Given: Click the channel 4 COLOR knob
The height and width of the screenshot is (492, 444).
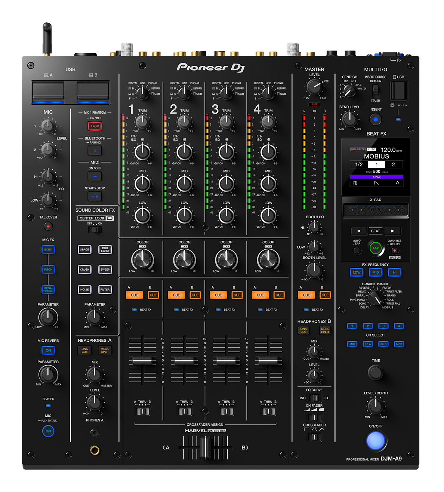Looking at the screenshot, I should tap(268, 258).
